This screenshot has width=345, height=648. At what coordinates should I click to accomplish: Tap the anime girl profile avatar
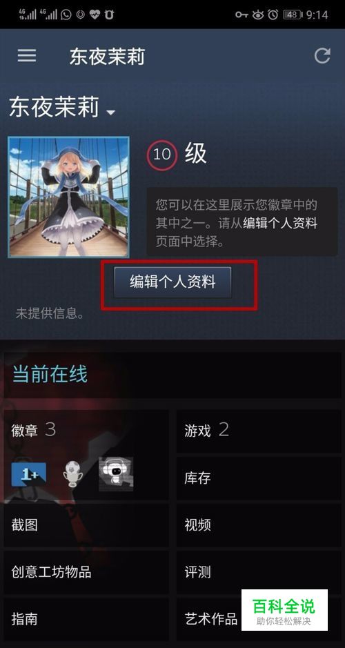[x=68, y=197]
